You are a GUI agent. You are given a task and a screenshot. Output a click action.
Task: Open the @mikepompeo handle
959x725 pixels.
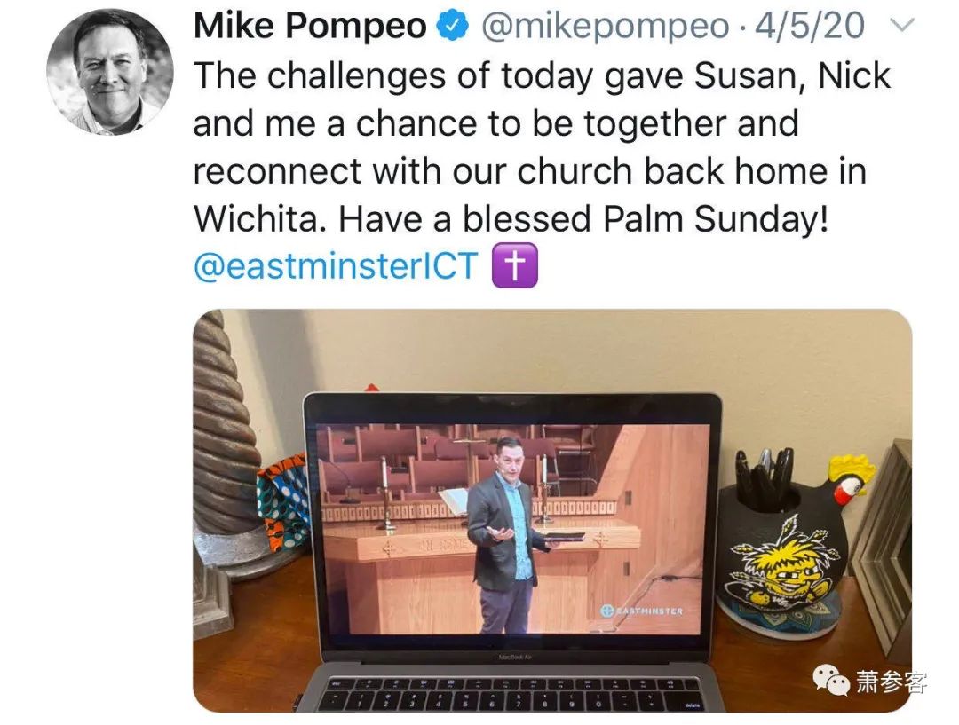pyautogui.click(x=605, y=27)
